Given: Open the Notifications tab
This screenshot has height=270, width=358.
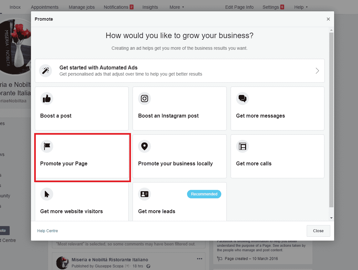Looking at the screenshot, I should pyautogui.click(x=118, y=7).
